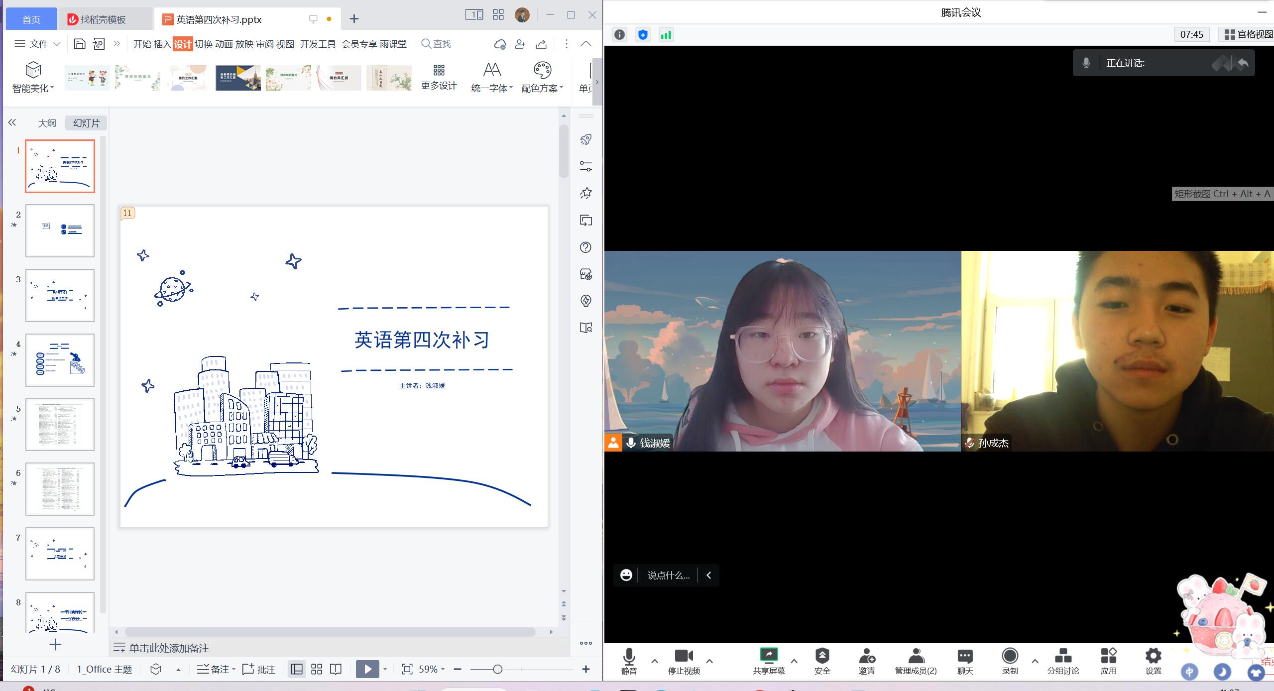Click three-dot more options in WPS toolbar
1274x691 pixels.
pos(566,44)
